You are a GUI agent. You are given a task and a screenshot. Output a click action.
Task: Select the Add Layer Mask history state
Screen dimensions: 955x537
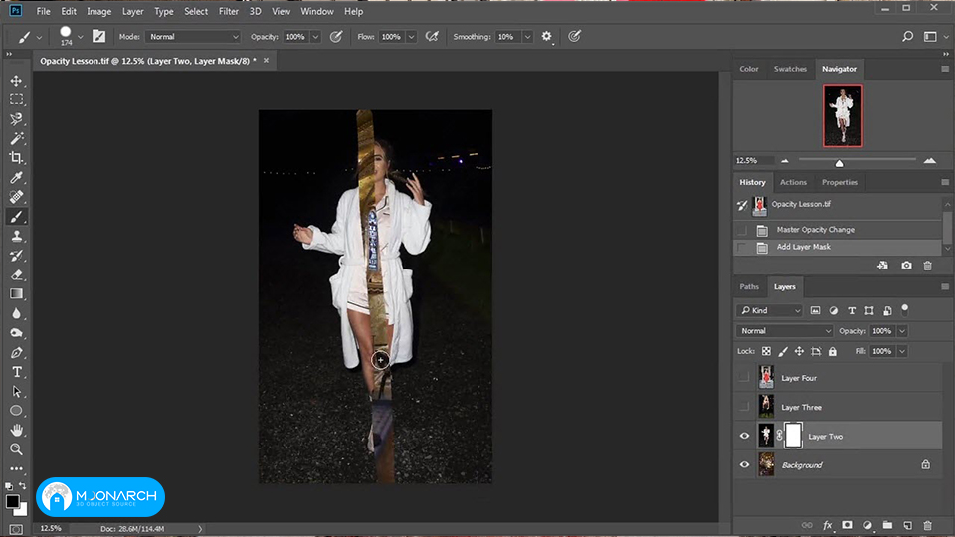(838, 247)
